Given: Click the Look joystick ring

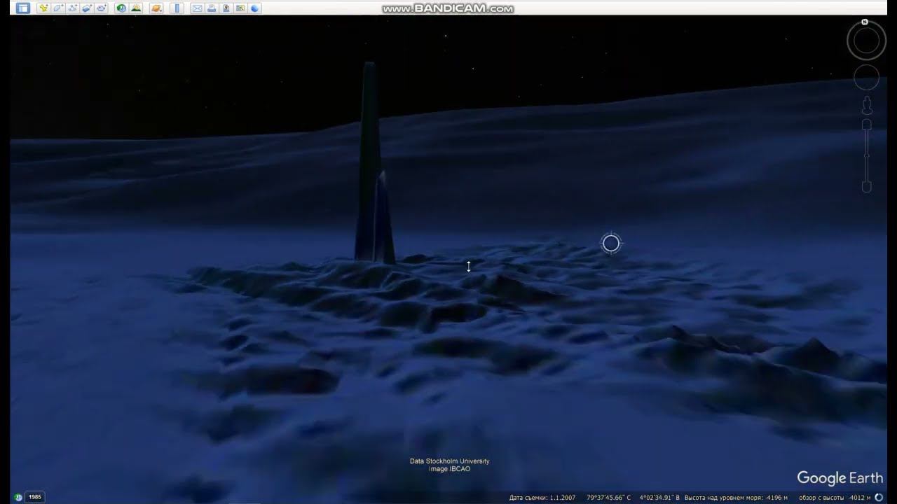Looking at the screenshot, I should (x=867, y=41).
